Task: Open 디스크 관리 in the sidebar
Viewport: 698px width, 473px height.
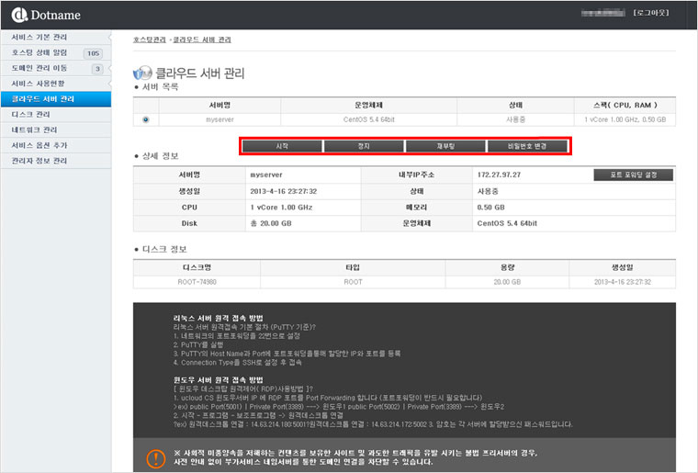Action: (x=31, y=114)
